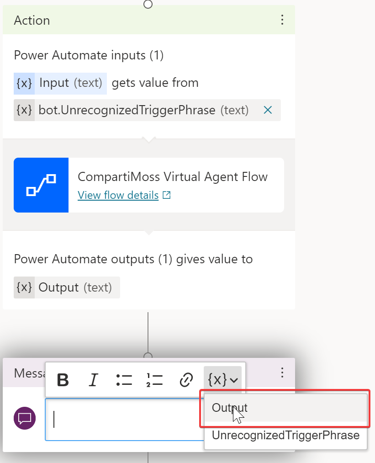Add a hyperlink to the message
The image size is (375, 463).
[186, 380]
